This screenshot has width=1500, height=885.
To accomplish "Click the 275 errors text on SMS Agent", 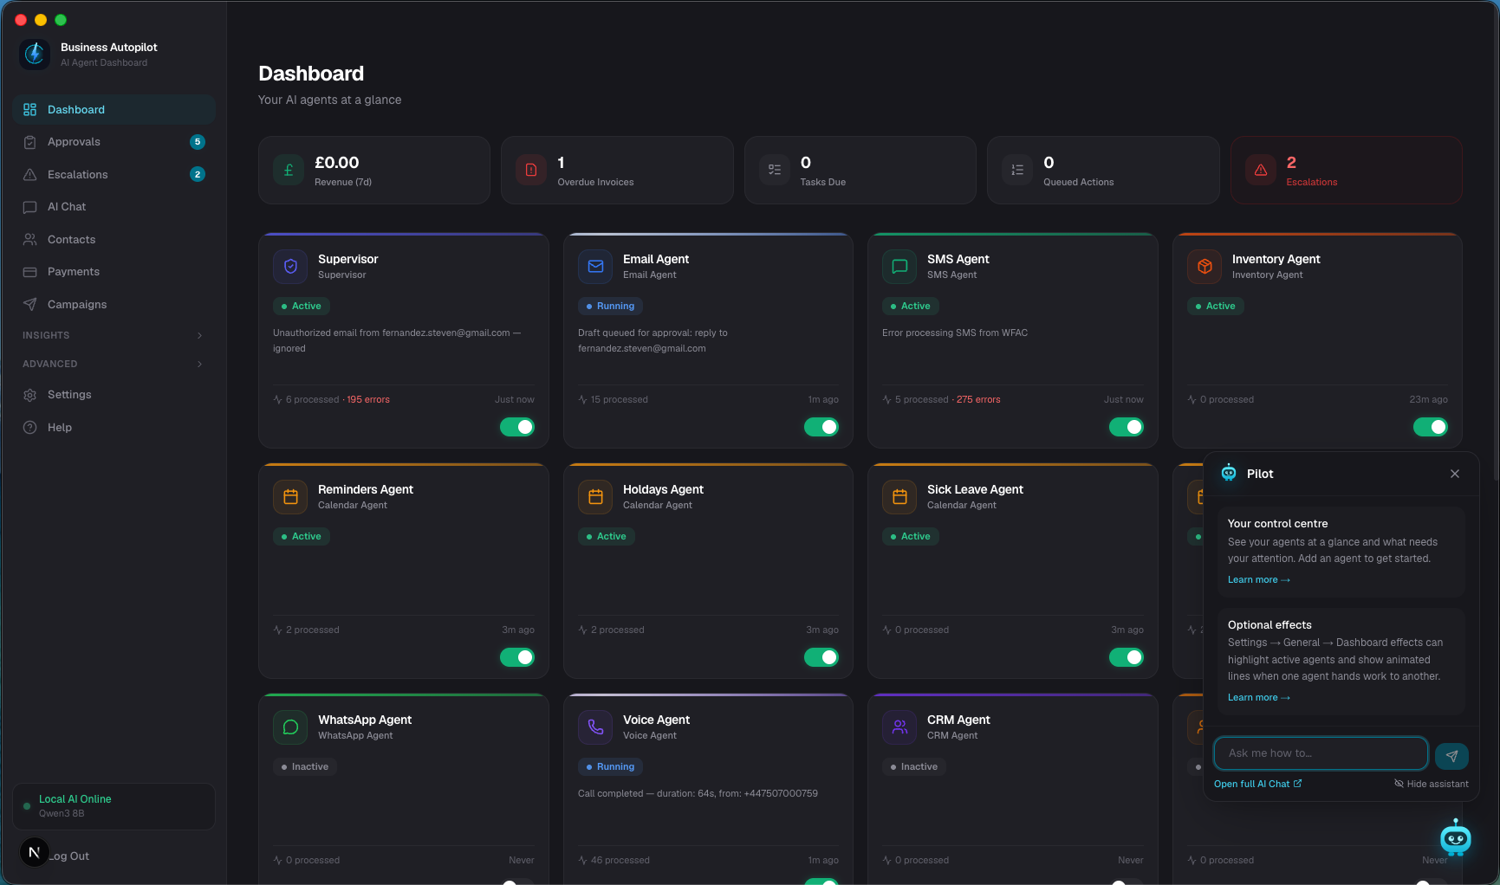I will [978, 400].
